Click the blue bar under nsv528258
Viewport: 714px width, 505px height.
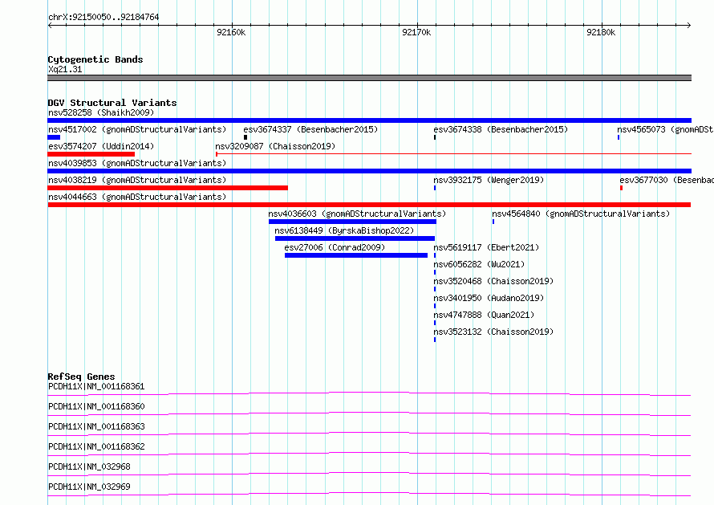point(369,120)
